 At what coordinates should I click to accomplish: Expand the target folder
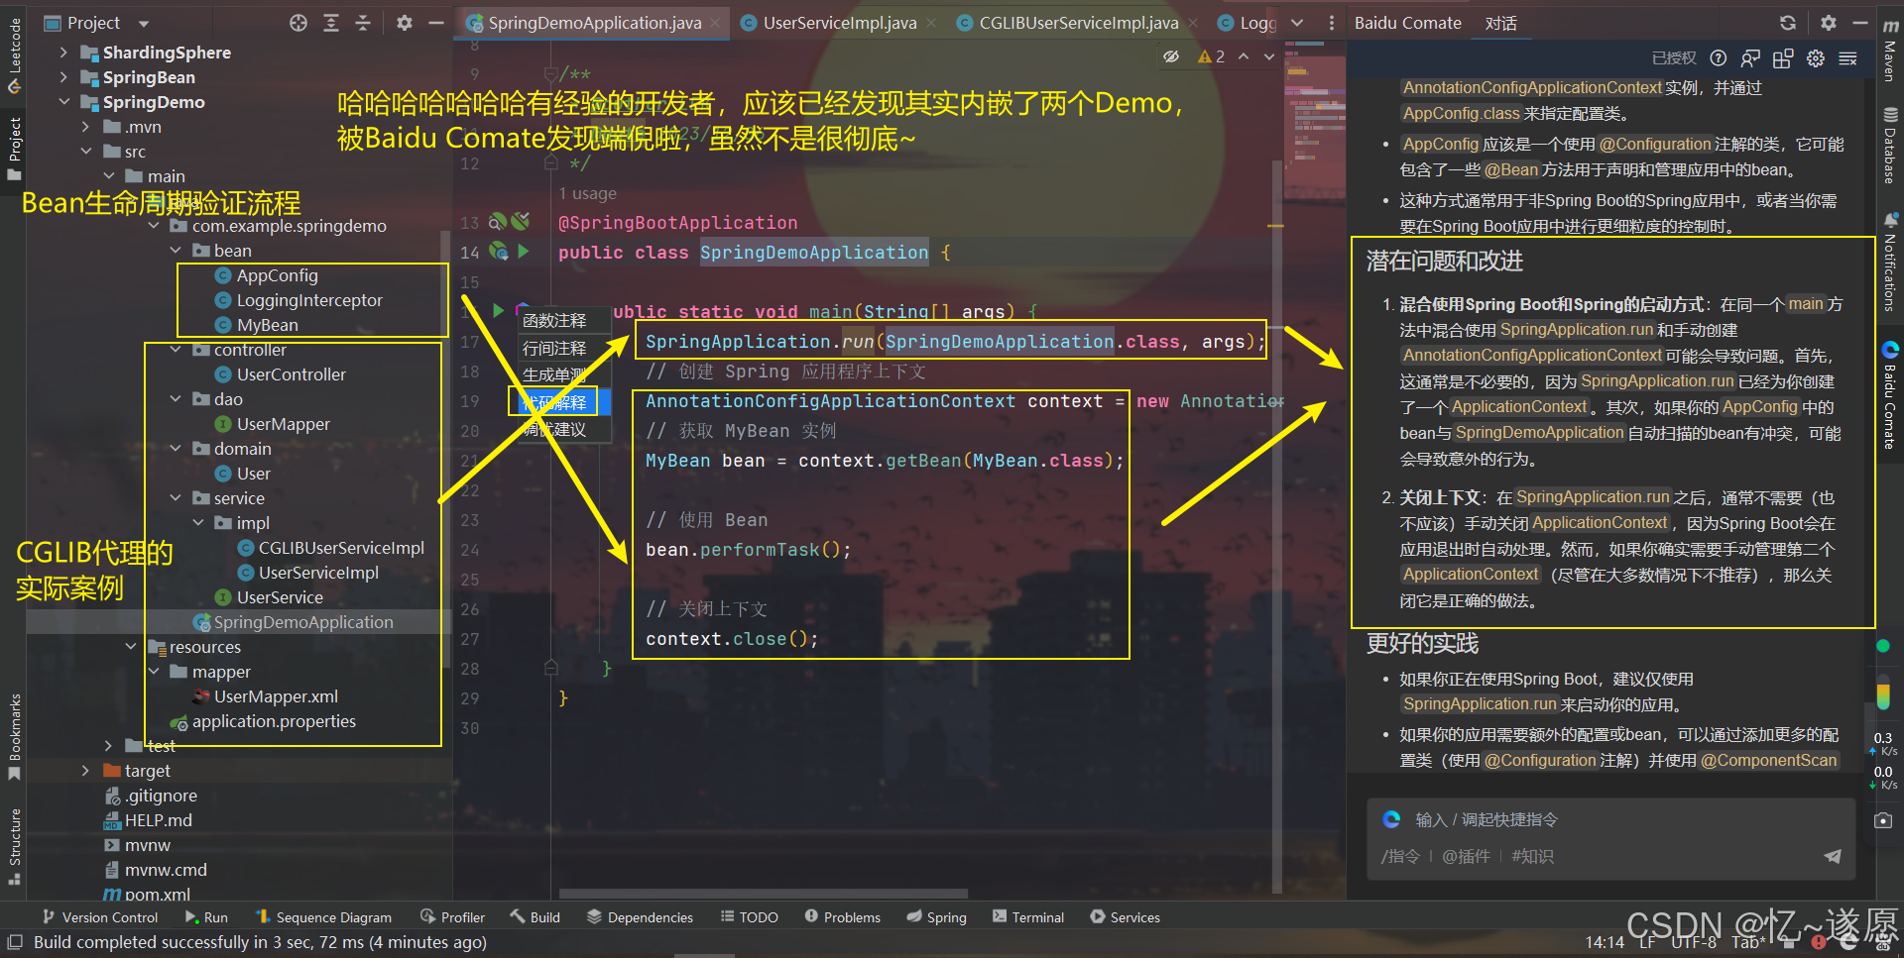(x=85, y=770)
